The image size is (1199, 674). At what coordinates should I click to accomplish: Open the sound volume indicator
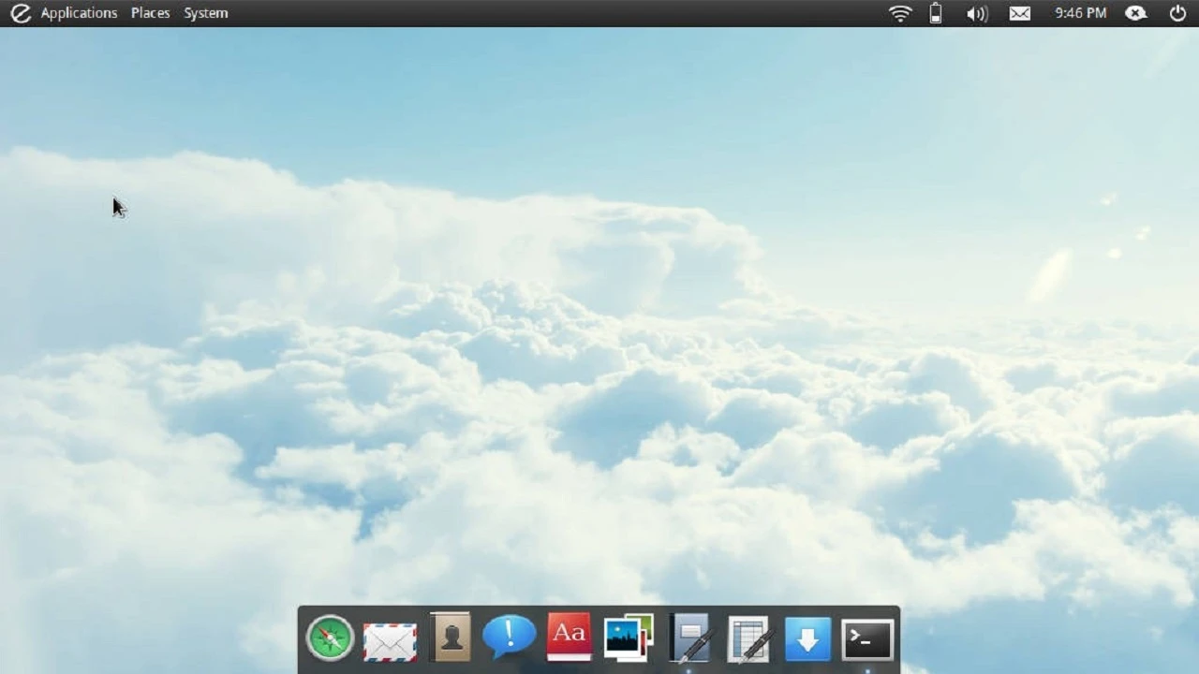[x=976, y=13]
